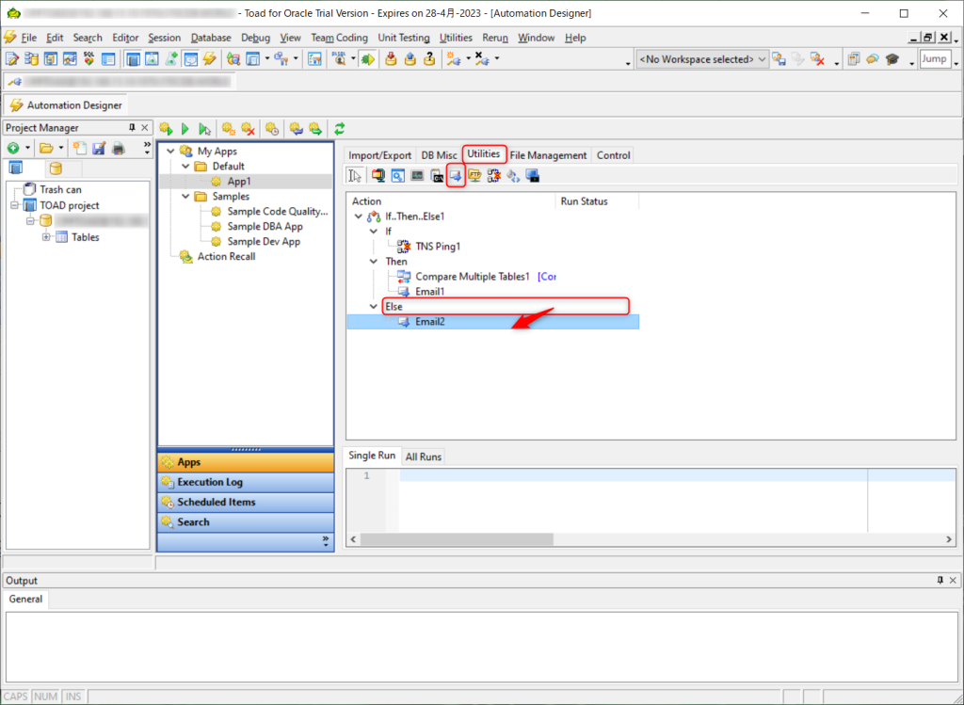Select the Email action icon in Utilities toolbar

[x=456, y=176]
